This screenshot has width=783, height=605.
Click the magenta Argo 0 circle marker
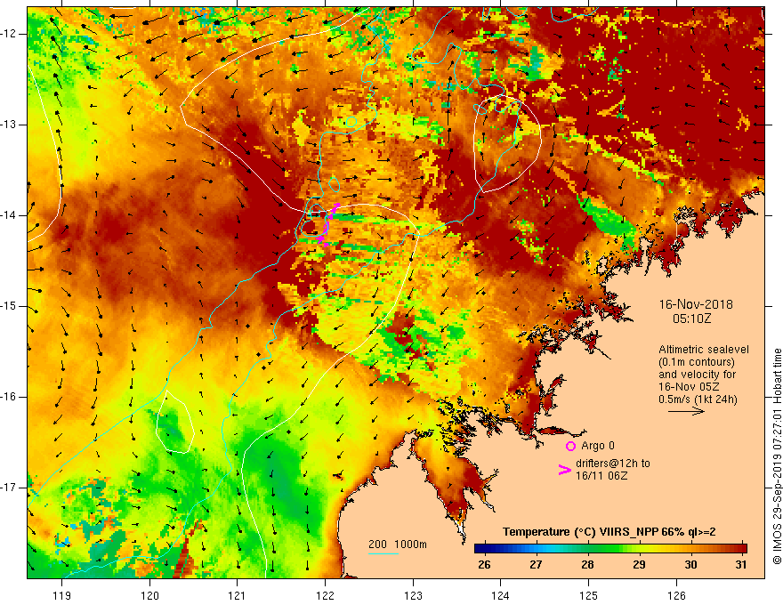click(x=570, y=446)
